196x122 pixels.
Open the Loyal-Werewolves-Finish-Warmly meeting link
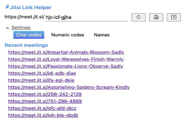66,59
